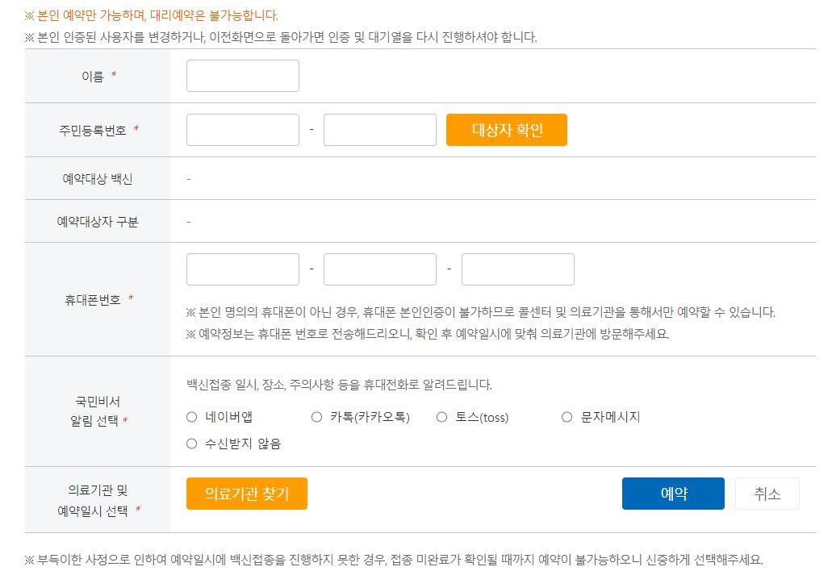The height and width of the screenshot is (571, 832).
Task: Select the last 휴대폰번호 input box
Action: 518,269
